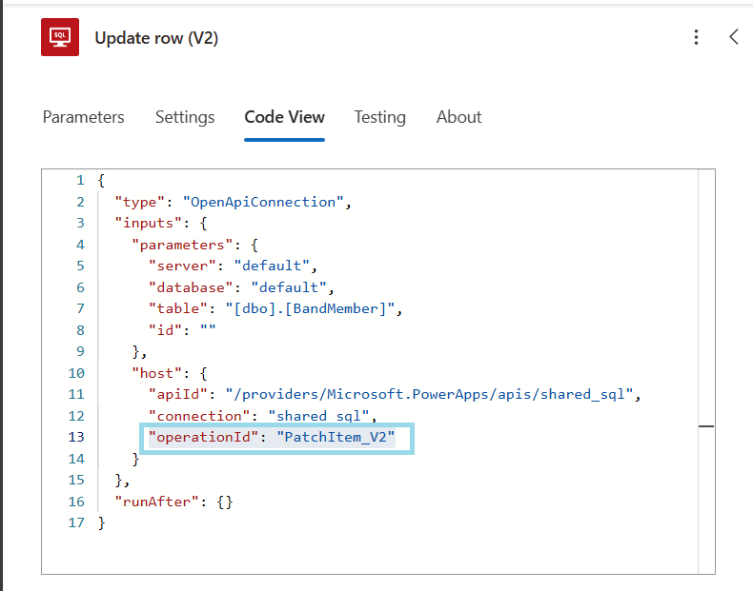The width and height of the screenshot is (753, 591).
Task: Click the "host" line in code view
Action: 170,373
